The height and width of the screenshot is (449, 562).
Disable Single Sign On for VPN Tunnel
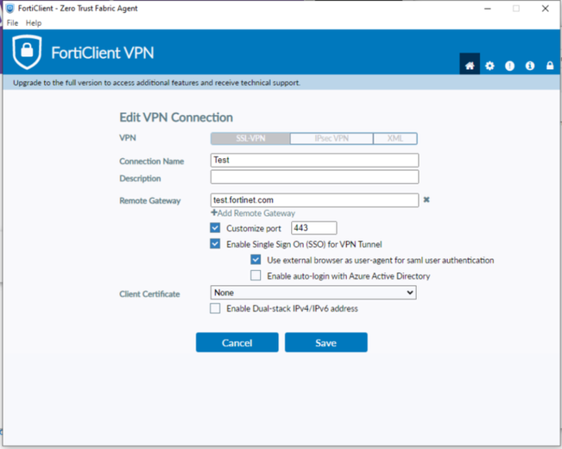[215, 244]
